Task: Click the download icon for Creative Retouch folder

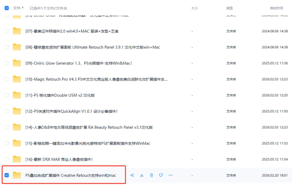Action: click(x=142, y=175)
